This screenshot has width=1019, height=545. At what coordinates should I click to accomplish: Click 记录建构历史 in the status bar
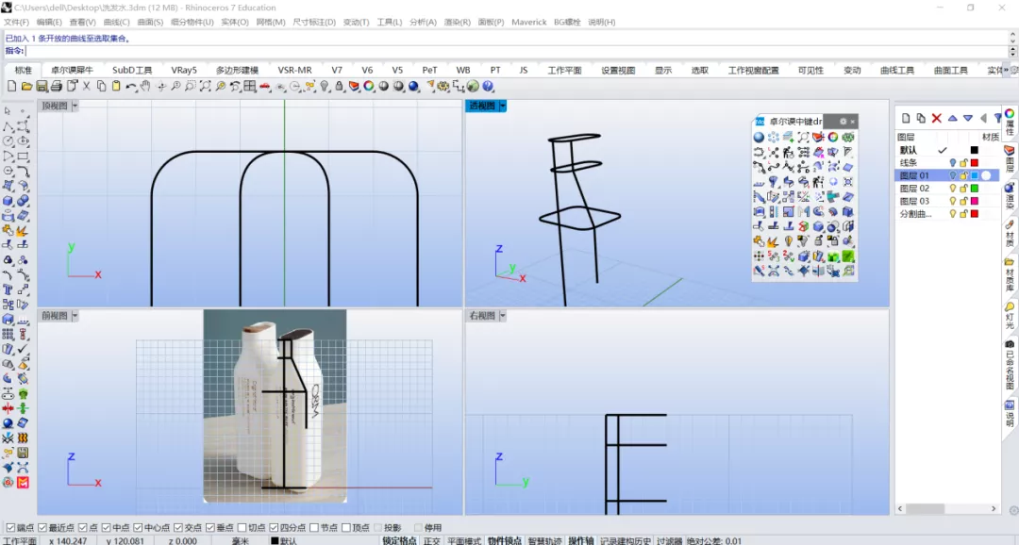coord(626,540)
